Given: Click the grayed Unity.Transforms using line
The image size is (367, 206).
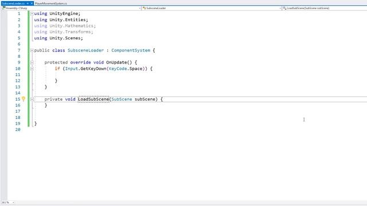Looking at the screenshot, I should point(64,32).
